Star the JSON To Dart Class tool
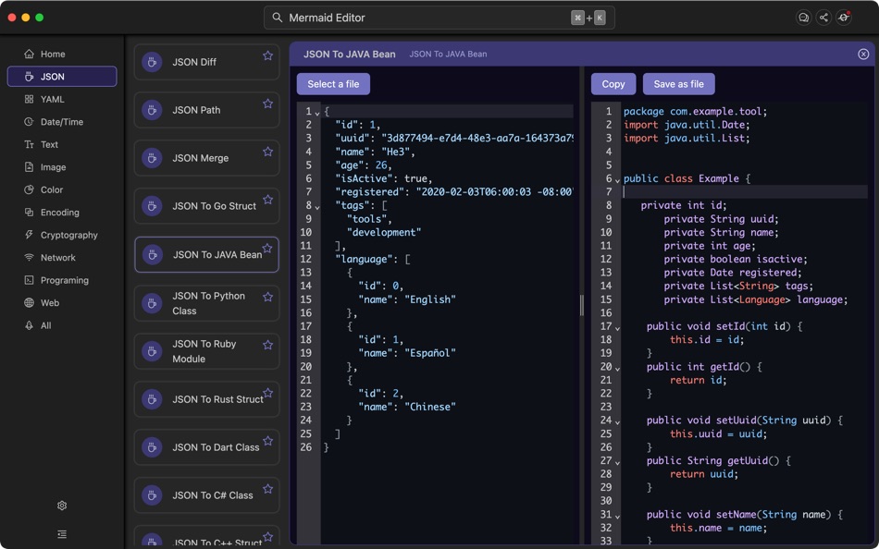The height and width of the screenshot is (549, 879). tap(268, 441)
